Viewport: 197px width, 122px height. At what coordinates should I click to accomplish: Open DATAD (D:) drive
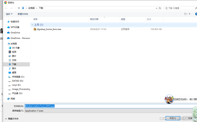(x=18, y=81)
